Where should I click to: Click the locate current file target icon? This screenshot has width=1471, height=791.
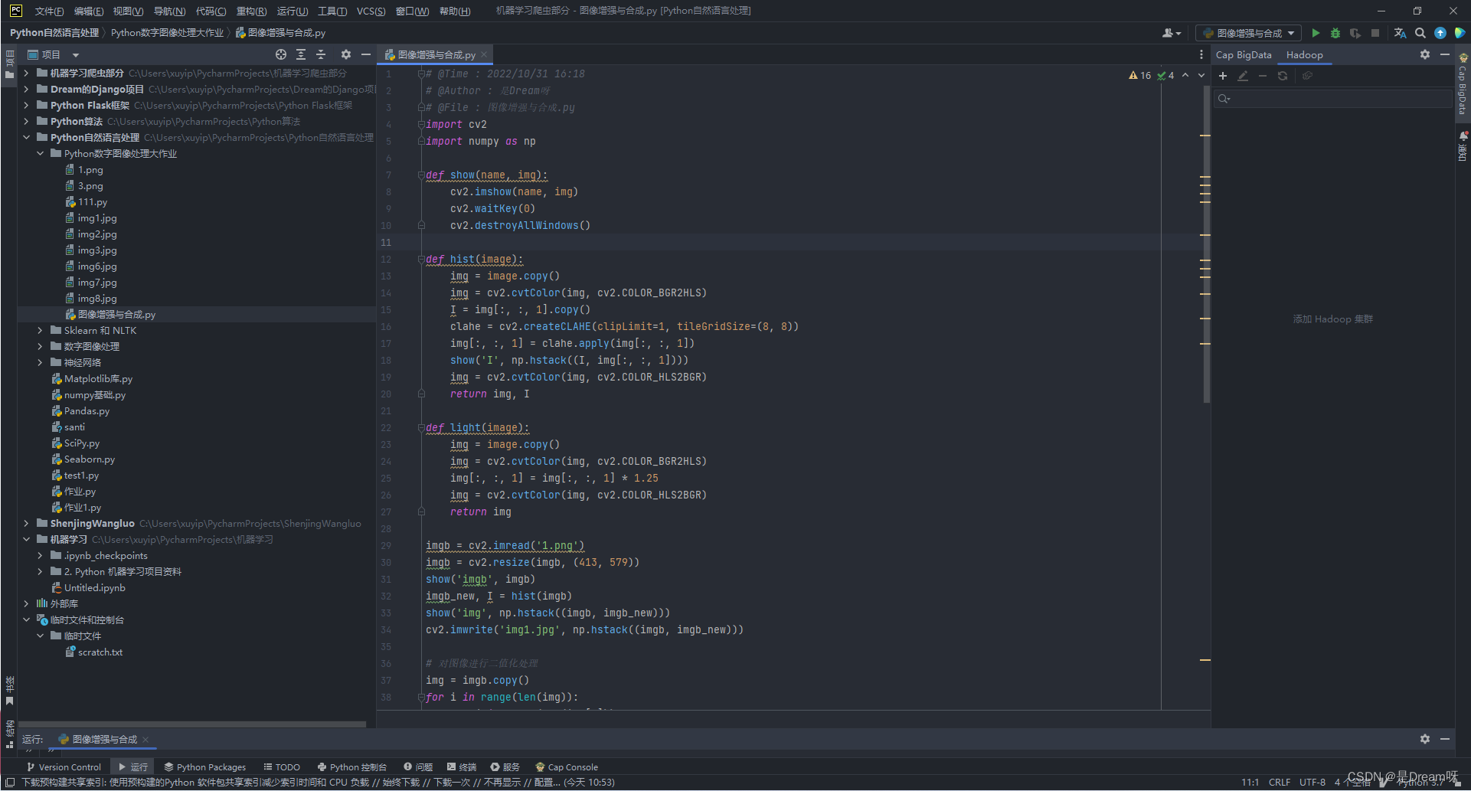[x=281, y=54]
